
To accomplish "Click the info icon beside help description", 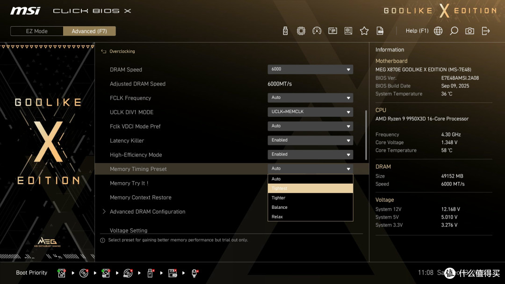I will 102,240.
